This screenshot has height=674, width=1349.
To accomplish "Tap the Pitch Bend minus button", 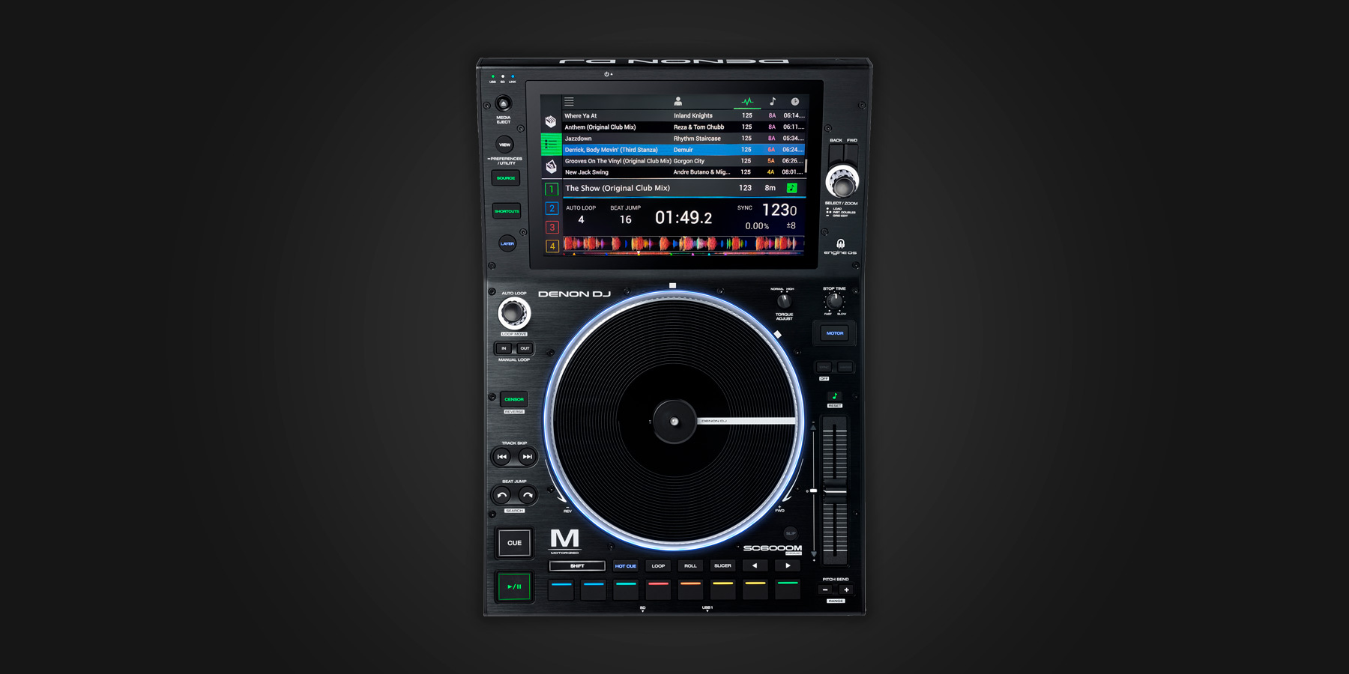I will point(825,590).
